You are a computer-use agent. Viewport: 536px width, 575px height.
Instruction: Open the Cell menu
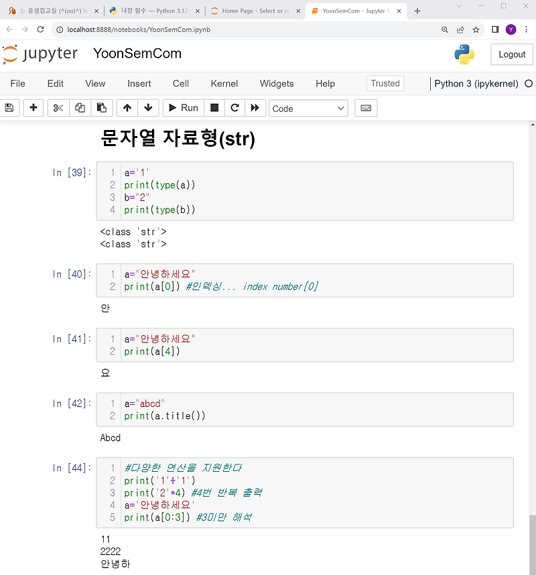(180, 84)
